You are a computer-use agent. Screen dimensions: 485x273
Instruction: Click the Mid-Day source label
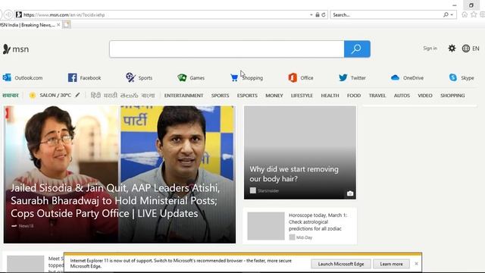(304, 237)
